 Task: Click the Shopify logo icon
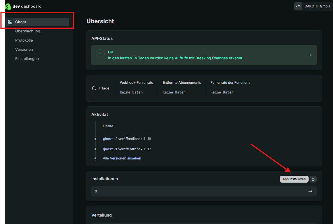point(8,6)
